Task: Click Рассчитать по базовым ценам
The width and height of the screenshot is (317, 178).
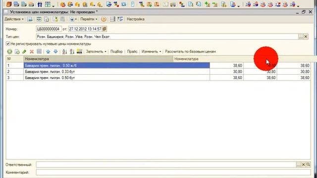Action: click(x=190, y=51)
